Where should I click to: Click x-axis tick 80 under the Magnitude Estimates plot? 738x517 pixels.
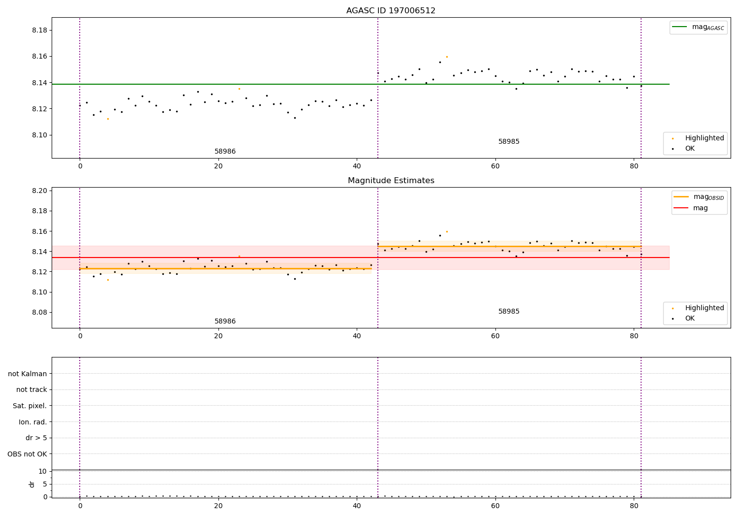[634, 336]
